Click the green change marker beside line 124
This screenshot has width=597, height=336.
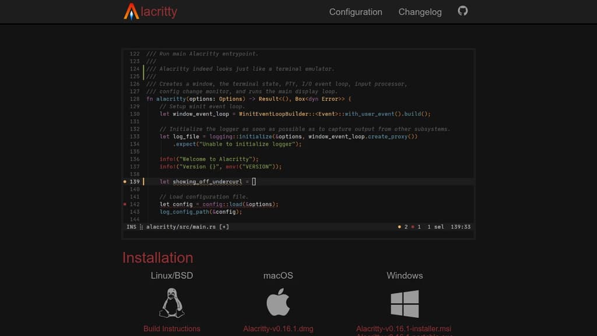coord(143,68)
